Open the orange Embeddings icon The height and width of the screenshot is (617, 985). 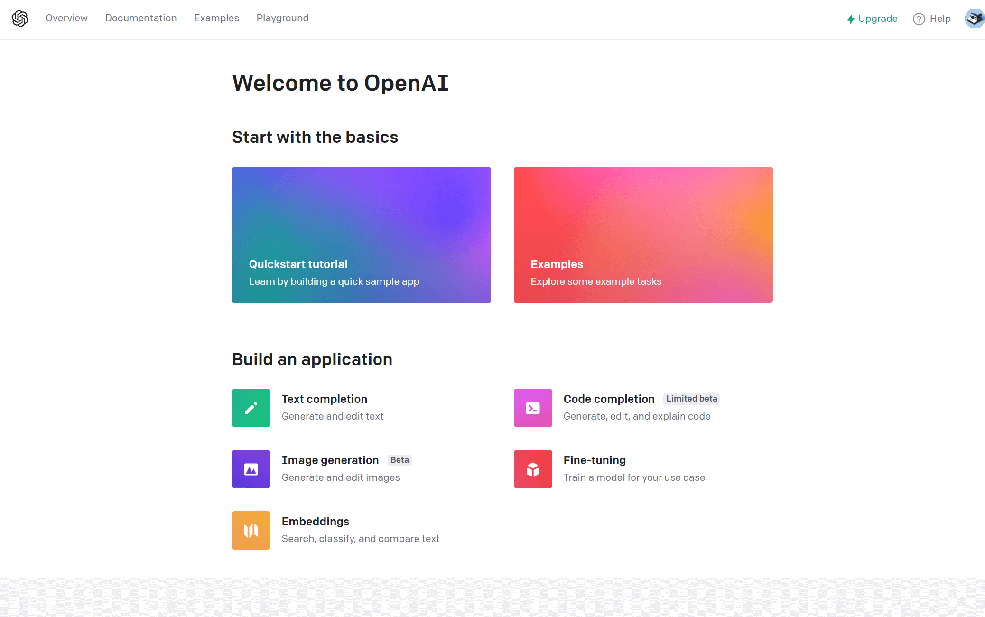point(251,530)
